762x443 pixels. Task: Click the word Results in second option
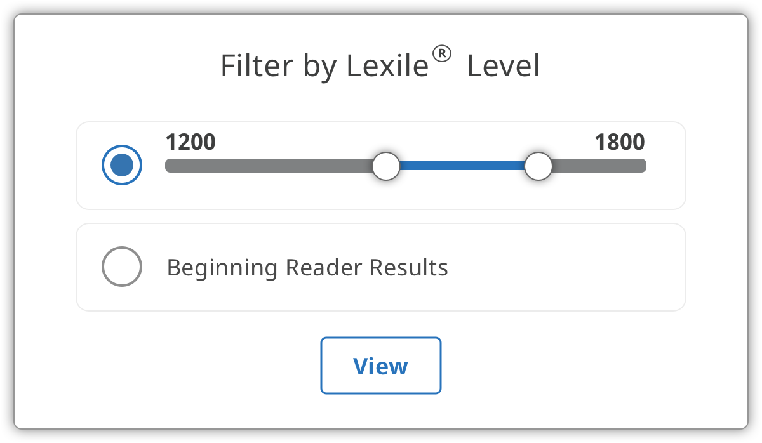tap(409, 267)
